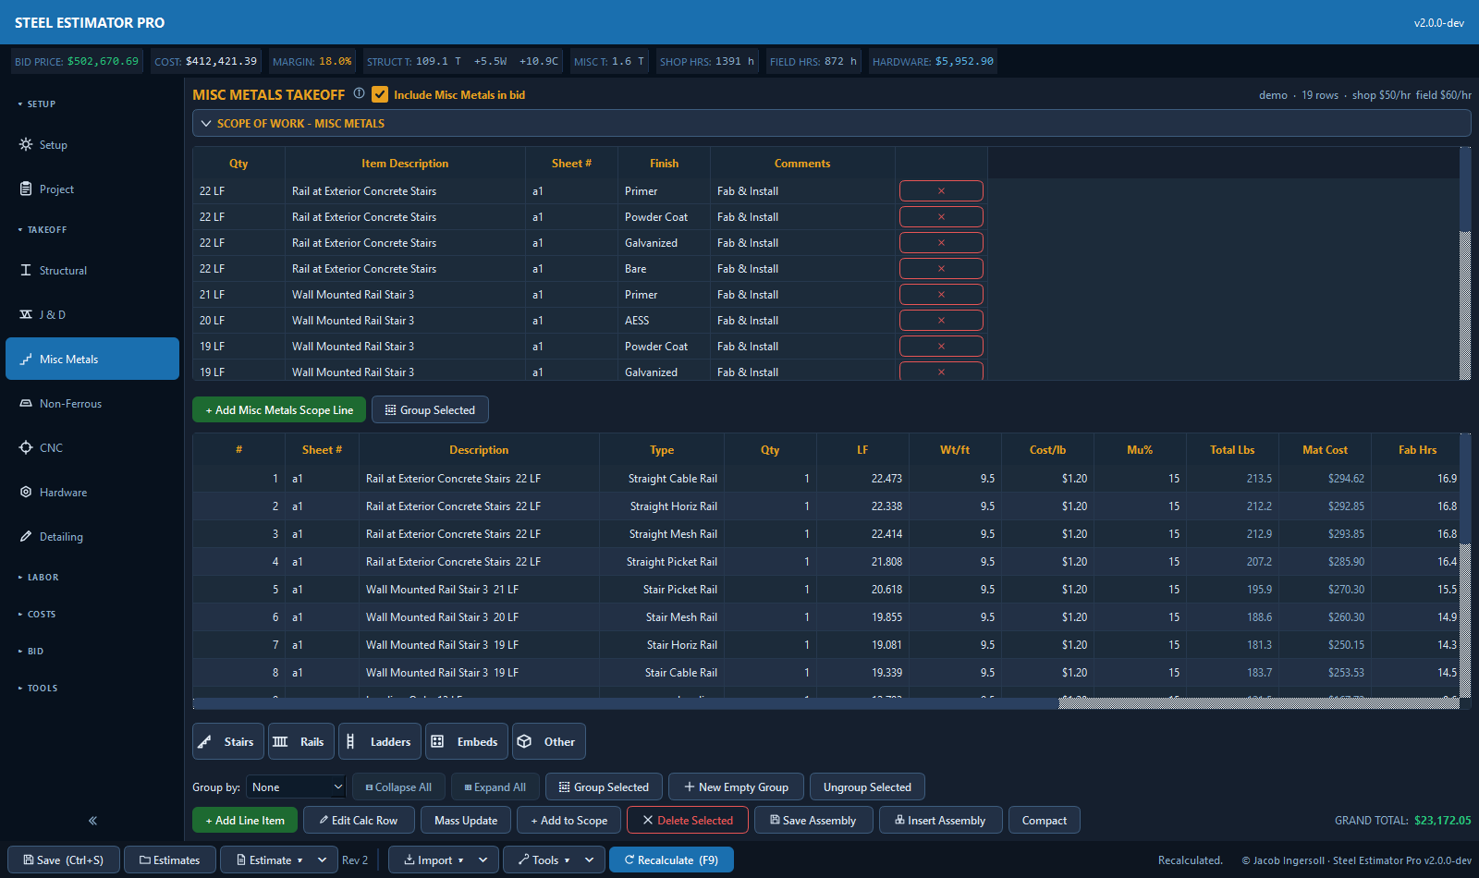Click Insert Assembly

940,820
